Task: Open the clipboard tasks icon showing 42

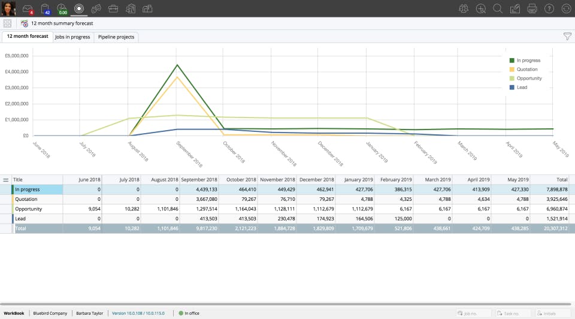Action: point(45,9)
